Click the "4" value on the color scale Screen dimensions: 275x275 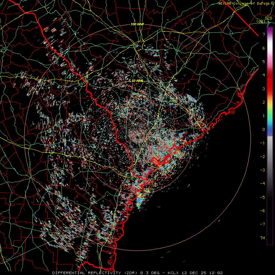tap(264, 75)
